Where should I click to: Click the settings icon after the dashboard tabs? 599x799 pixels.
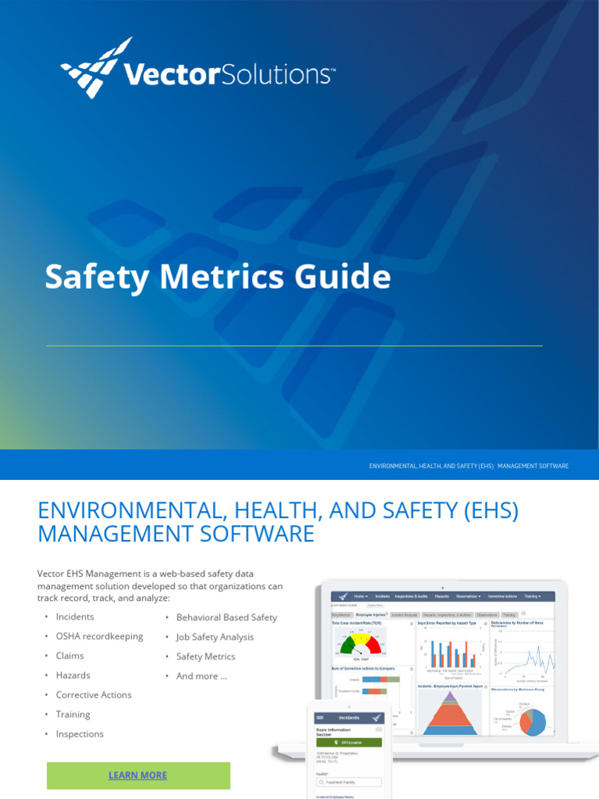click(523, 613)
